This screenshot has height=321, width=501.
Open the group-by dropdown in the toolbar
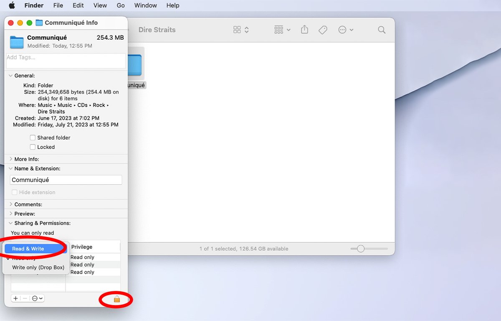282,30
